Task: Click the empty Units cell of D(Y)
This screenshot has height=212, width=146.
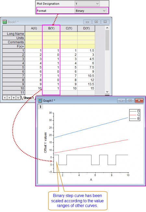Action: [86, 38]
